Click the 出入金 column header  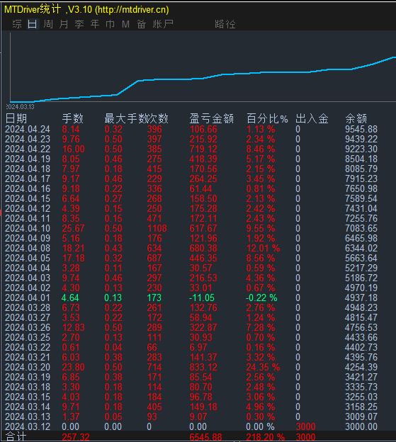point(312,118)
